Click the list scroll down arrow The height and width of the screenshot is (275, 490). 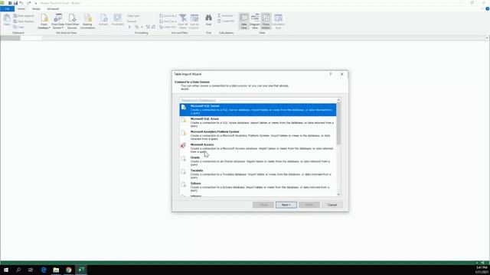(x=338, y=194)
